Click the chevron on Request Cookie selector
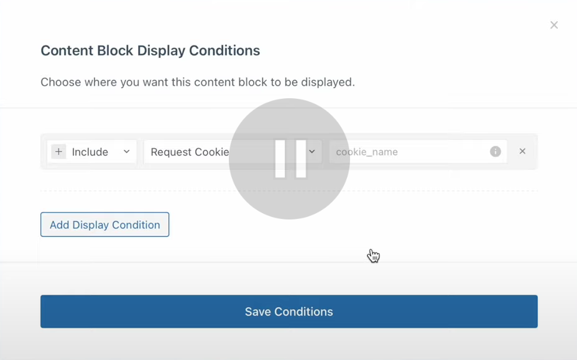The image size is (577, 360). (x=312, y=152)
